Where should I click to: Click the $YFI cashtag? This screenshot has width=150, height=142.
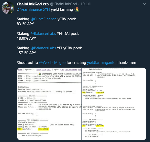(x=46, y=9)
